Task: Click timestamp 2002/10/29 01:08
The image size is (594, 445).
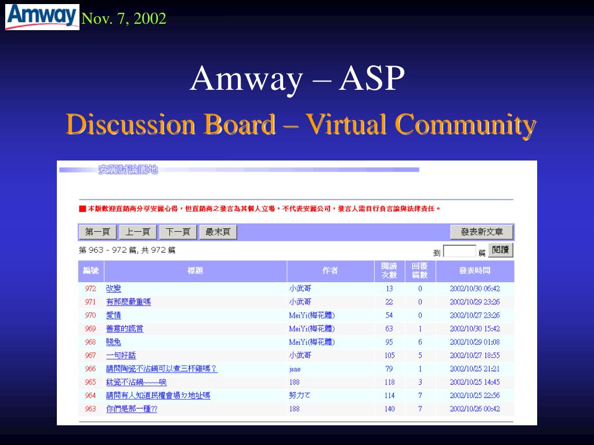Action: tap(475, 342)
